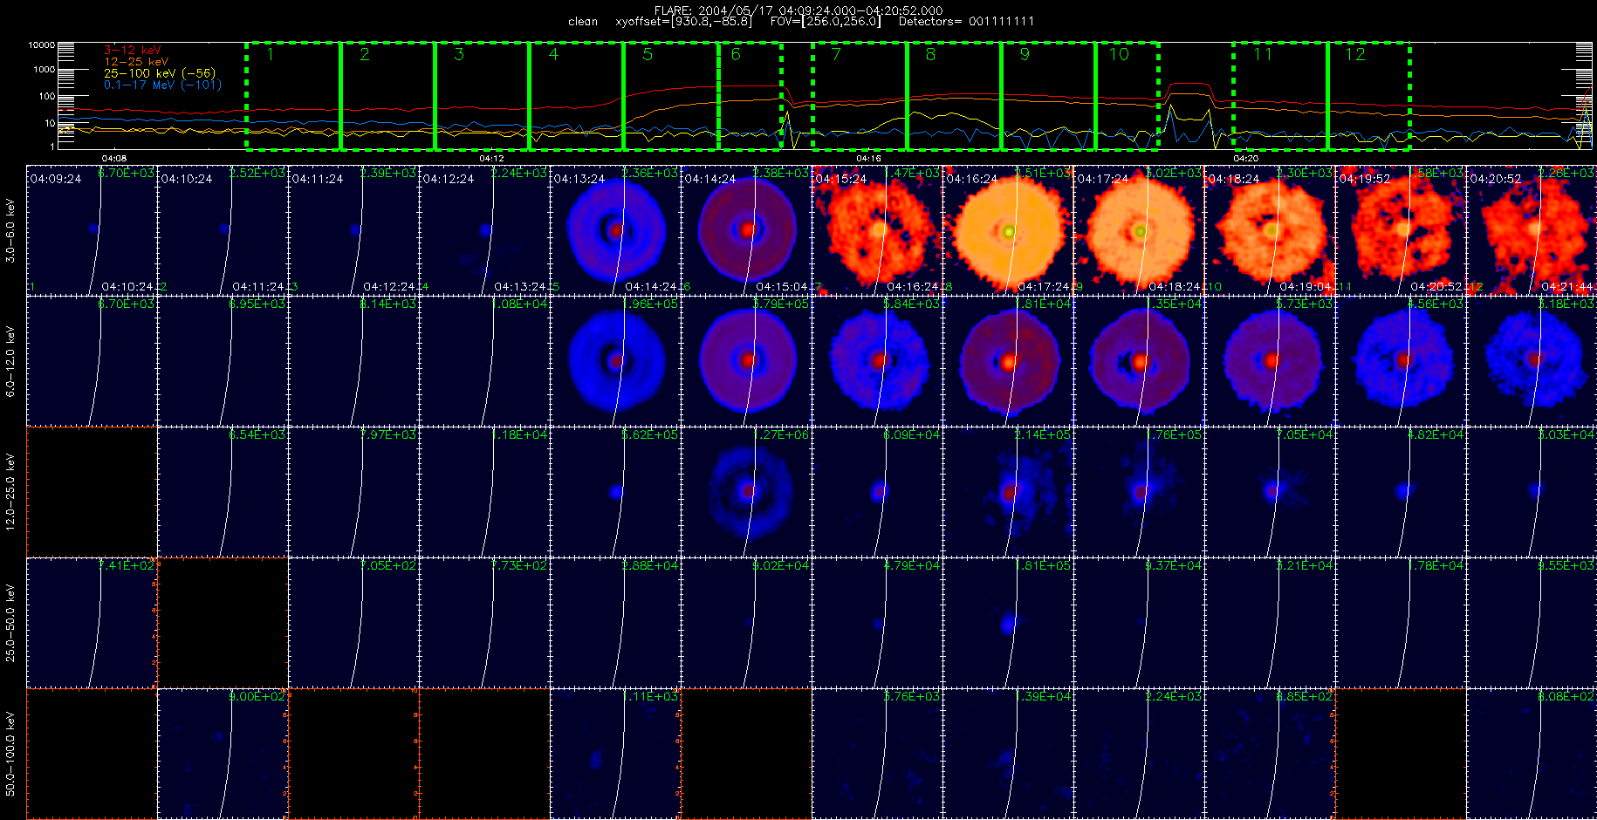The height and width of the screenshot is (820, 1597).
Task: Click the 04:08 tick on time axis
Action: [x=114, y=159]
